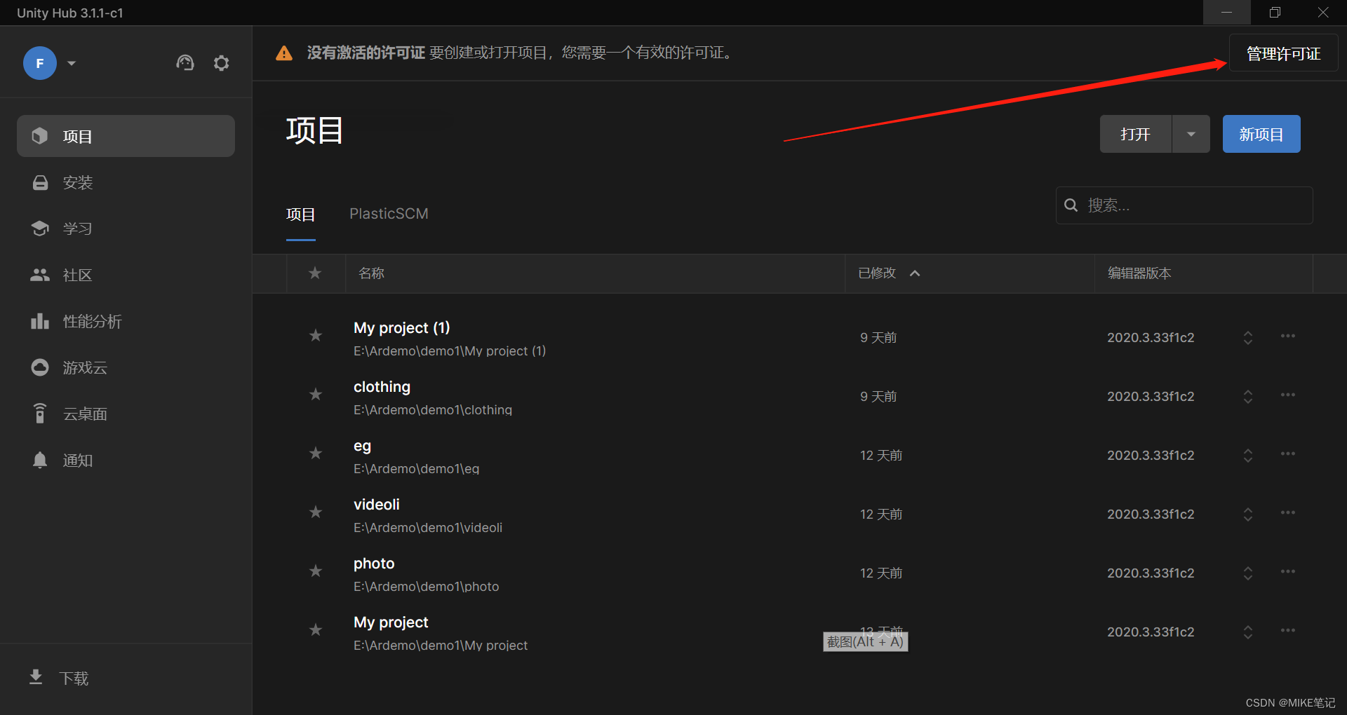Screen dimensions: 1347x715
Task: Open 学习 in the sidebar
Action: pos(126,229)
